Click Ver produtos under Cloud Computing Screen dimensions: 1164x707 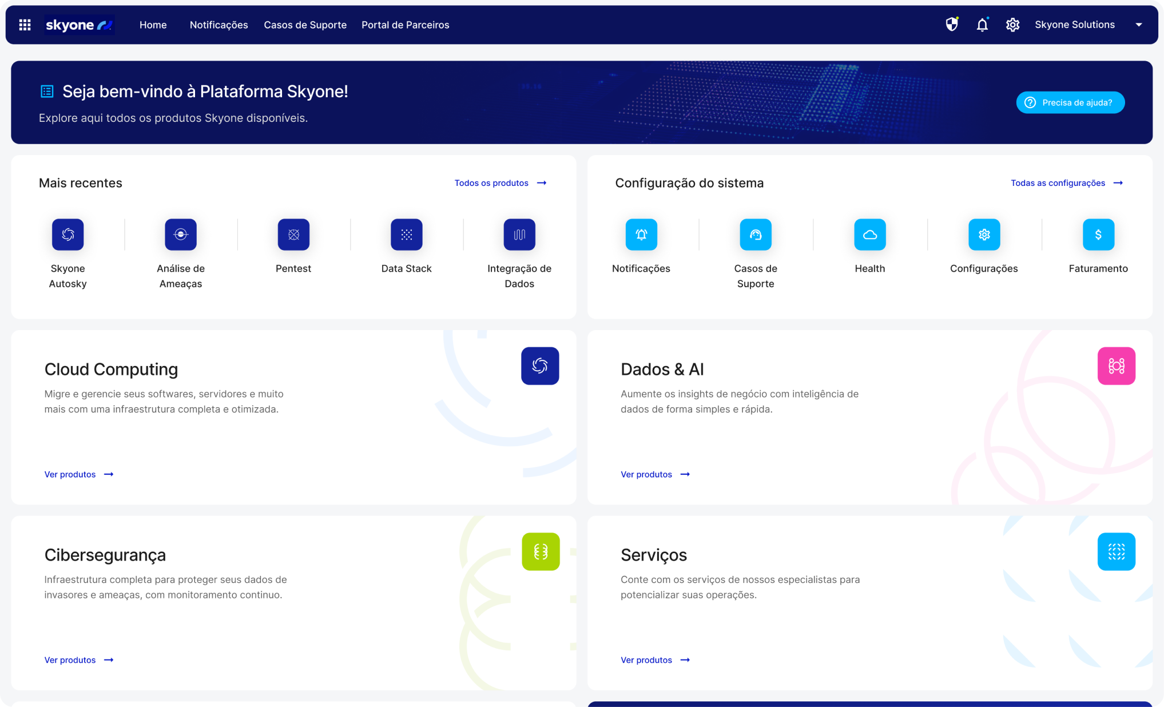pyautogui.click(x=78, y=474)
